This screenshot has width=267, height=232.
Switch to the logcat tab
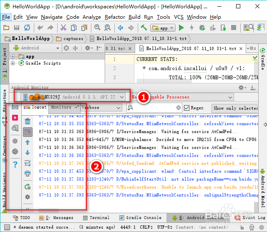(x=35, y=107)
